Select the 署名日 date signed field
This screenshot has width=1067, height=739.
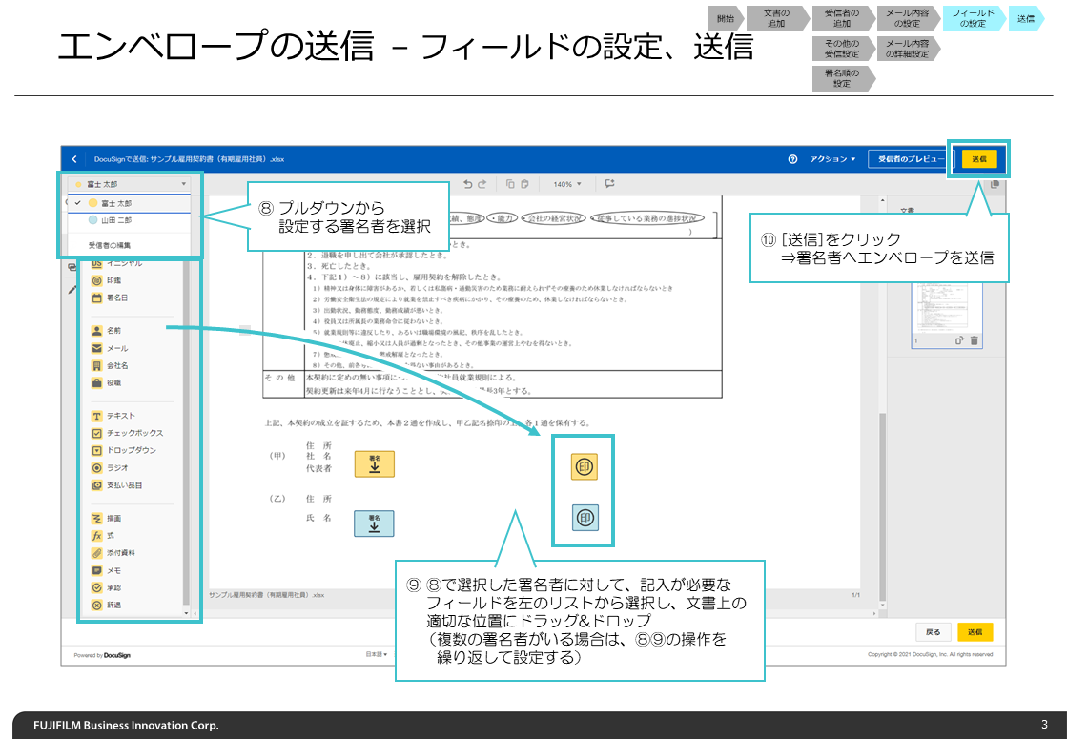(x=96, y=298)
